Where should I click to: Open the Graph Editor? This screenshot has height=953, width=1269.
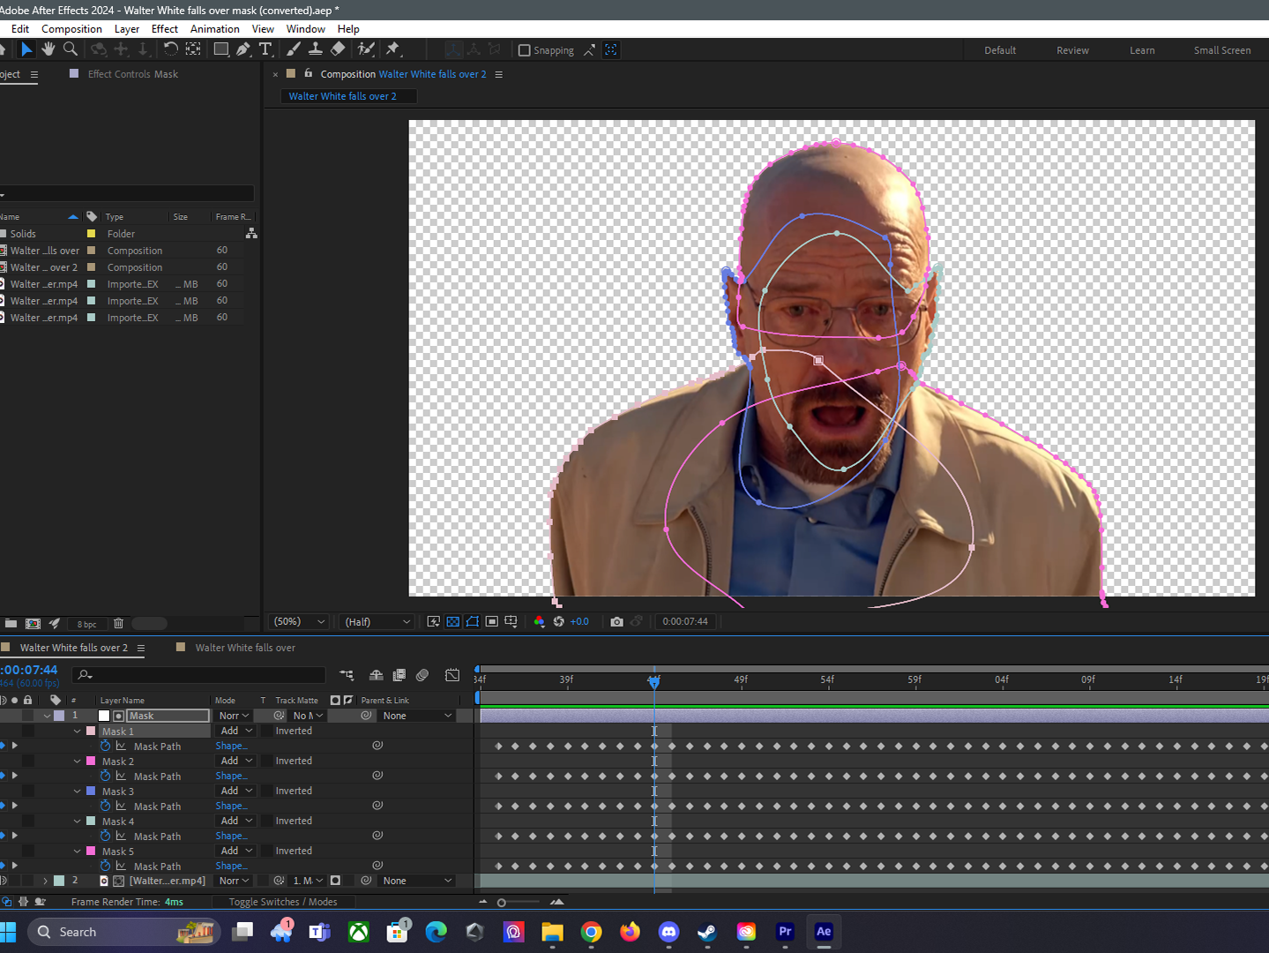[452, 675]
